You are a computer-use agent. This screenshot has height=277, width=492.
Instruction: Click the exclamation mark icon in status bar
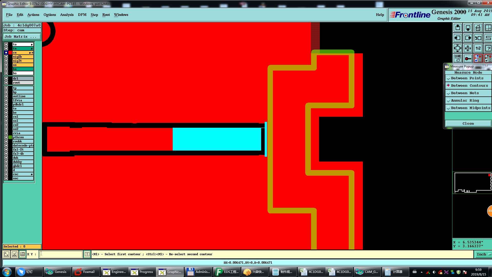[87, 254]
